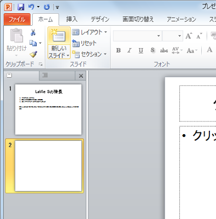
Task: Activate the format painter brush
Action: tap(33, 54)
